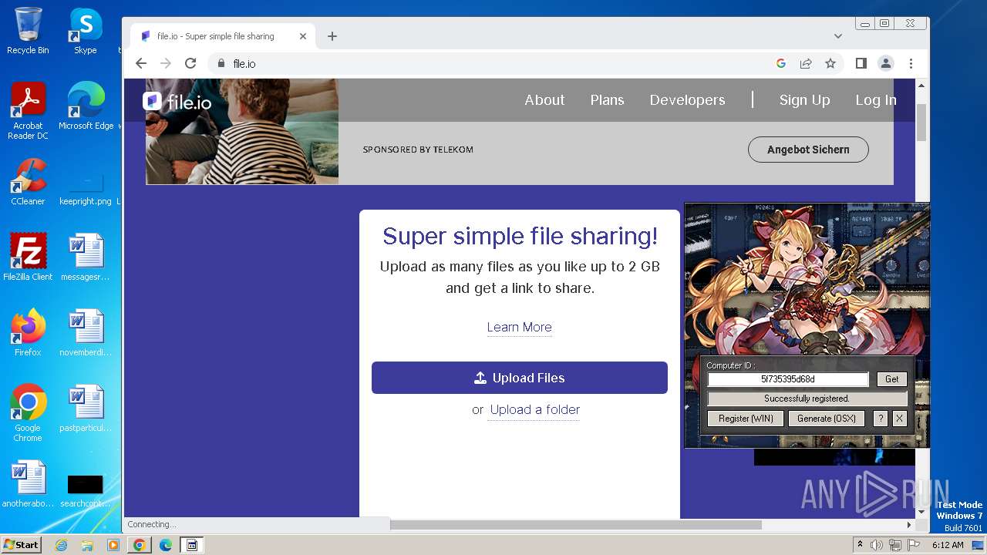The width and height of the screenshot is (987, 555).
Task: Open volume control in system tray
Action: coord(877,545)
